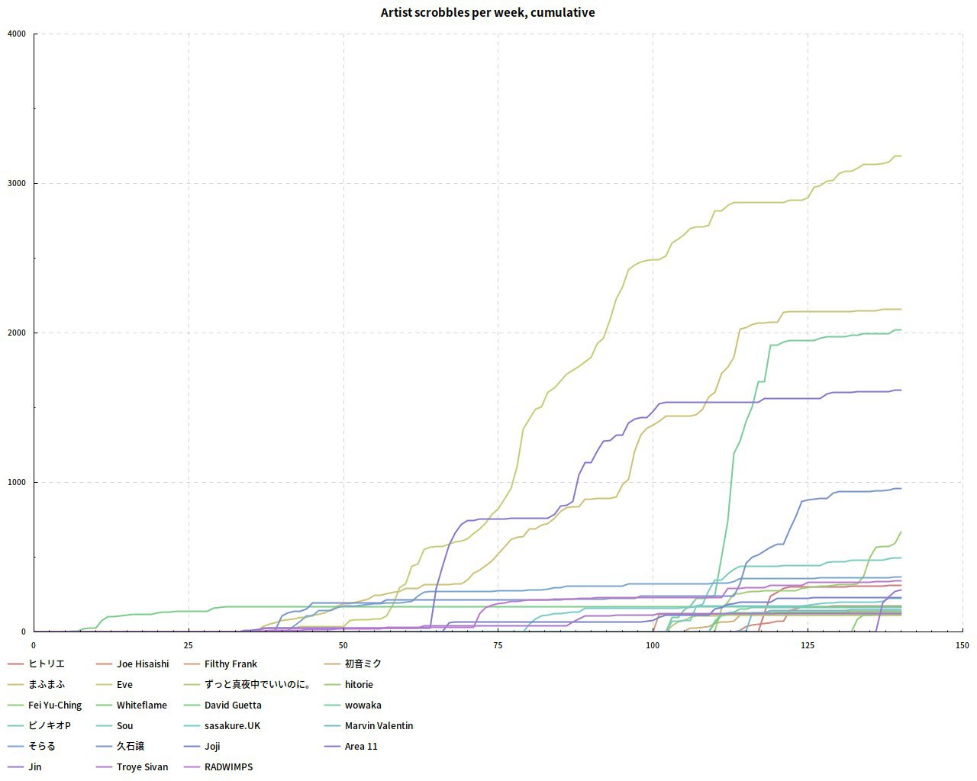Click David Guetta in the legend

click(233, 705)
